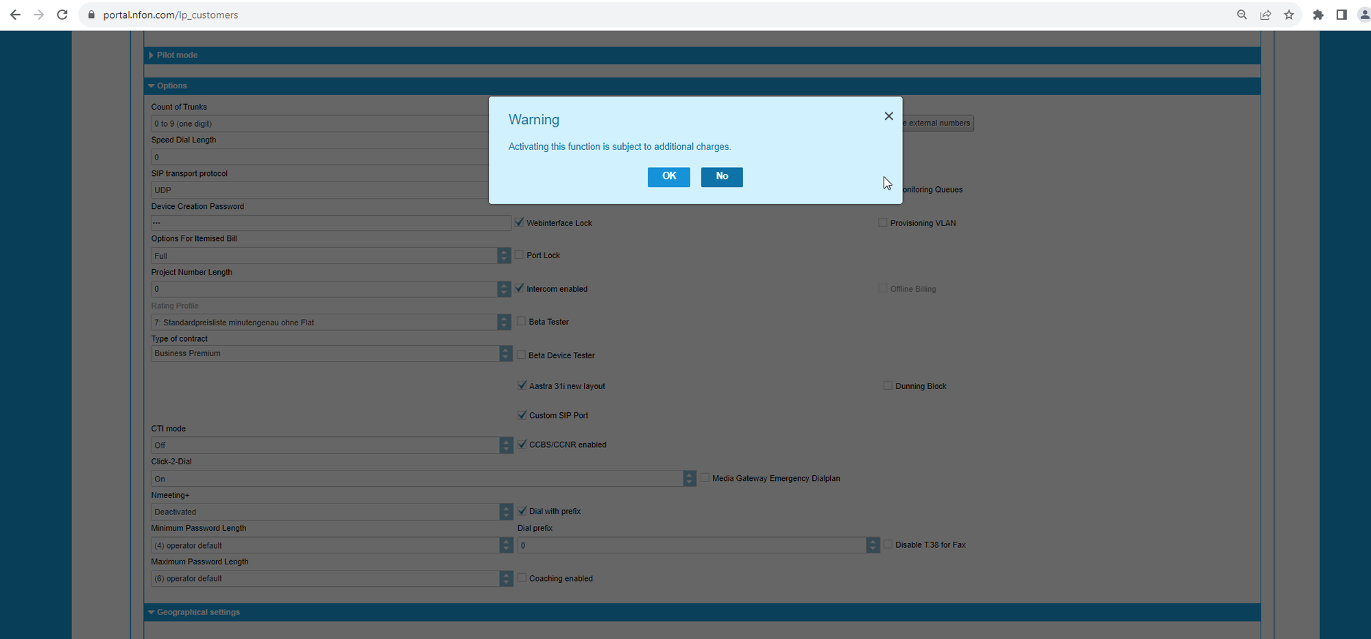Screen dimensions: 1371x639
Task: Click the Device Creation Password field
Action: [330, 223]
